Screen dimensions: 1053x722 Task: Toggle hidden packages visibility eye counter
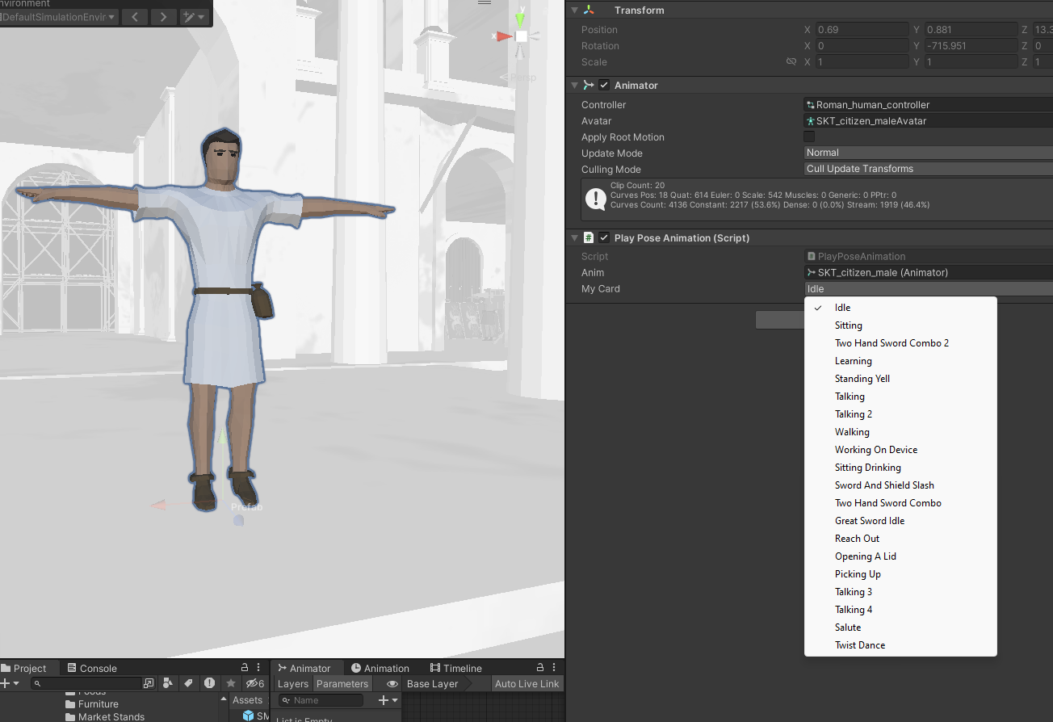[255, 683]
